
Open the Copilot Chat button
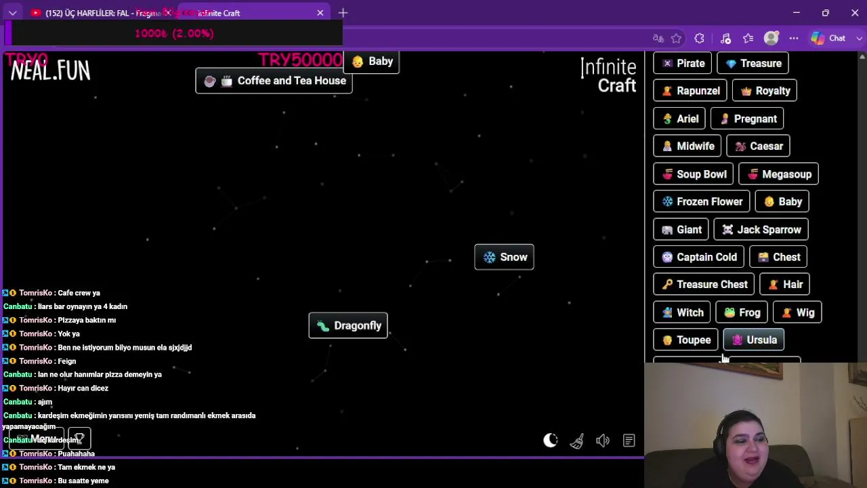[x=828, y=39]
